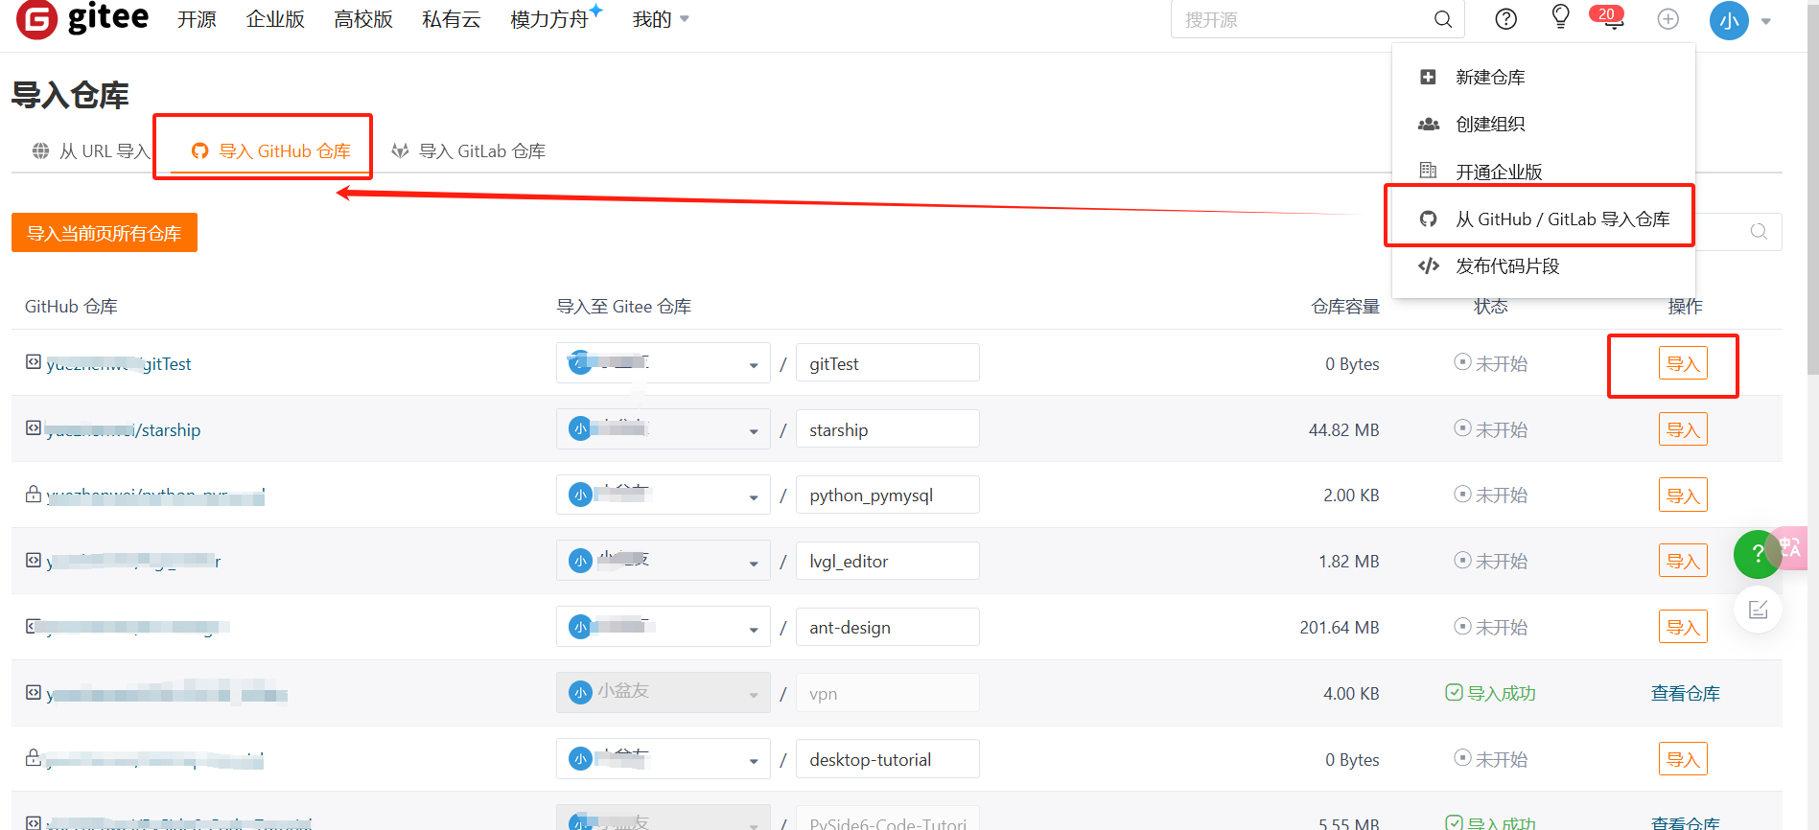Edit the ant-design repository name field
The width and height of the screenshot is (1819, 830).
click(887, 627)
